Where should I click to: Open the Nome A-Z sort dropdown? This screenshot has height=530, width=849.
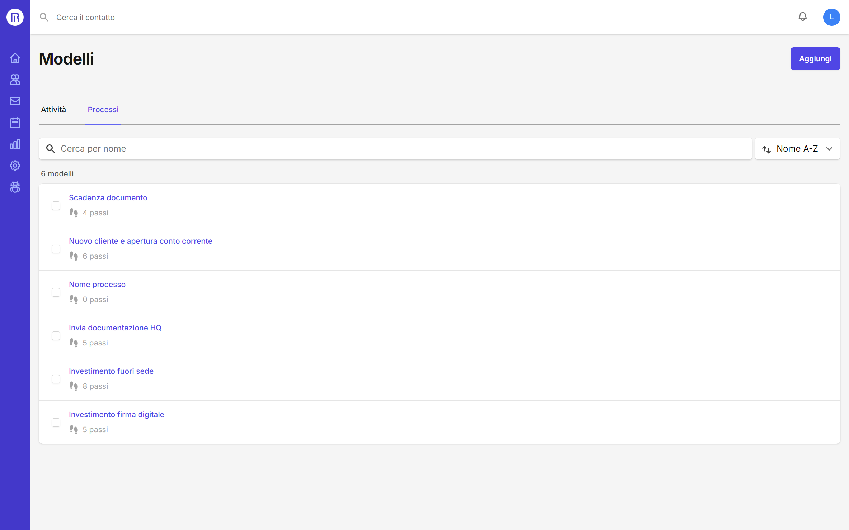point(797,148)
